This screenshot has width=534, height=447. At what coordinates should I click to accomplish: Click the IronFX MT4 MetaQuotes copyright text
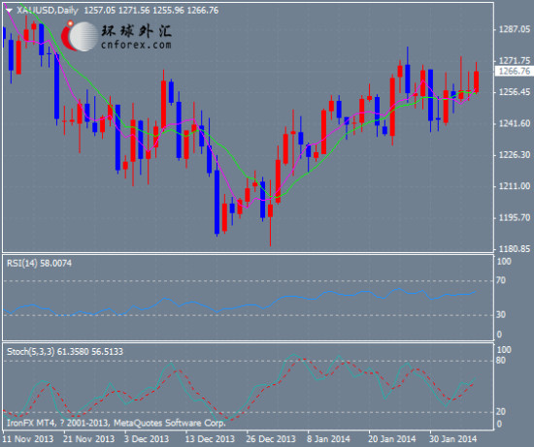point(117,423)
